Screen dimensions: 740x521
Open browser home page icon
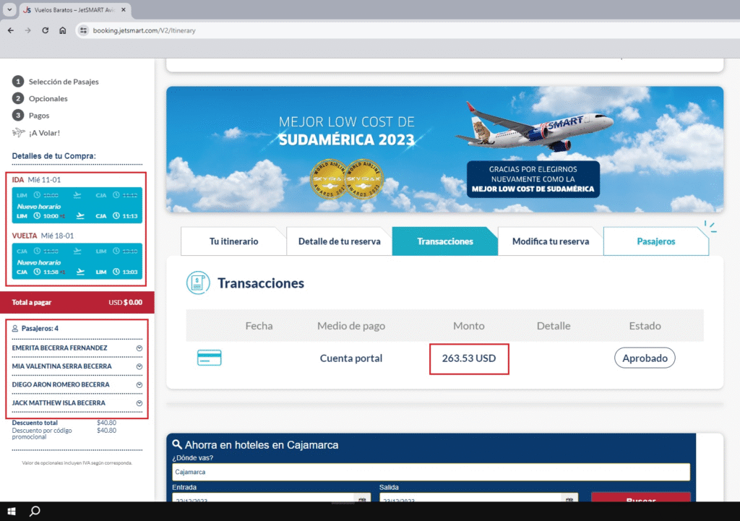click(62, 30)
